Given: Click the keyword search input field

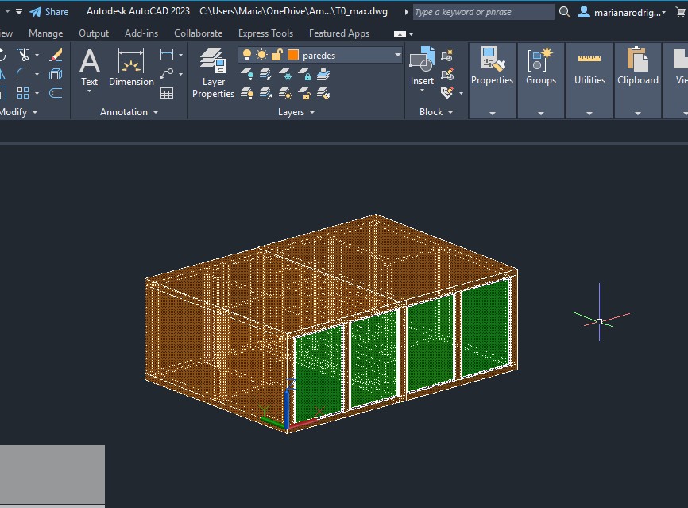Looking at the screenshot, I should pos(483,12).
